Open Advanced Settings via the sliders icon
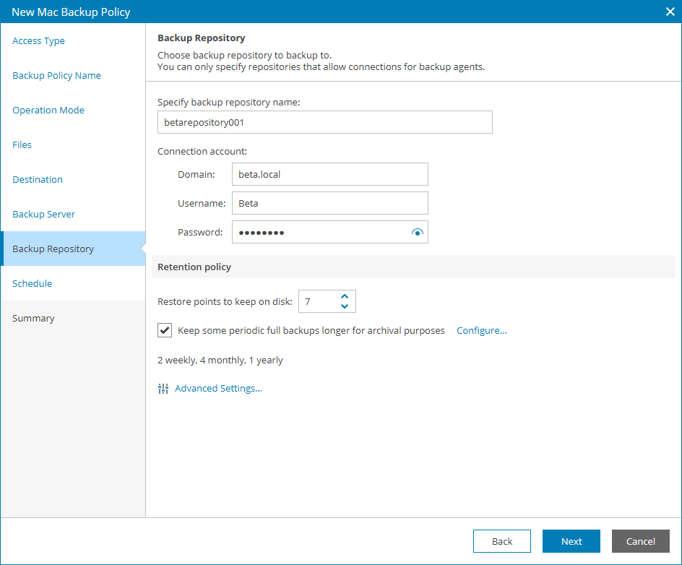The width and height of the screenshot is (682, 565). 163,388
